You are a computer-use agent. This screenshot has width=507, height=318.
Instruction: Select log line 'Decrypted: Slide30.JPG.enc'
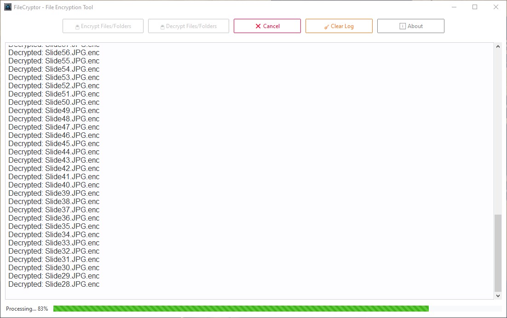click(54, 267)
